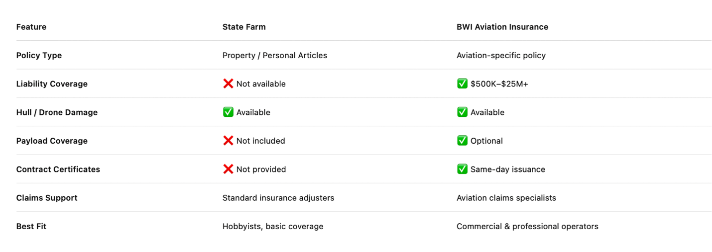Click the Aviation claims specialists cell
Viewport: 712px width, 252px height.
506,198
